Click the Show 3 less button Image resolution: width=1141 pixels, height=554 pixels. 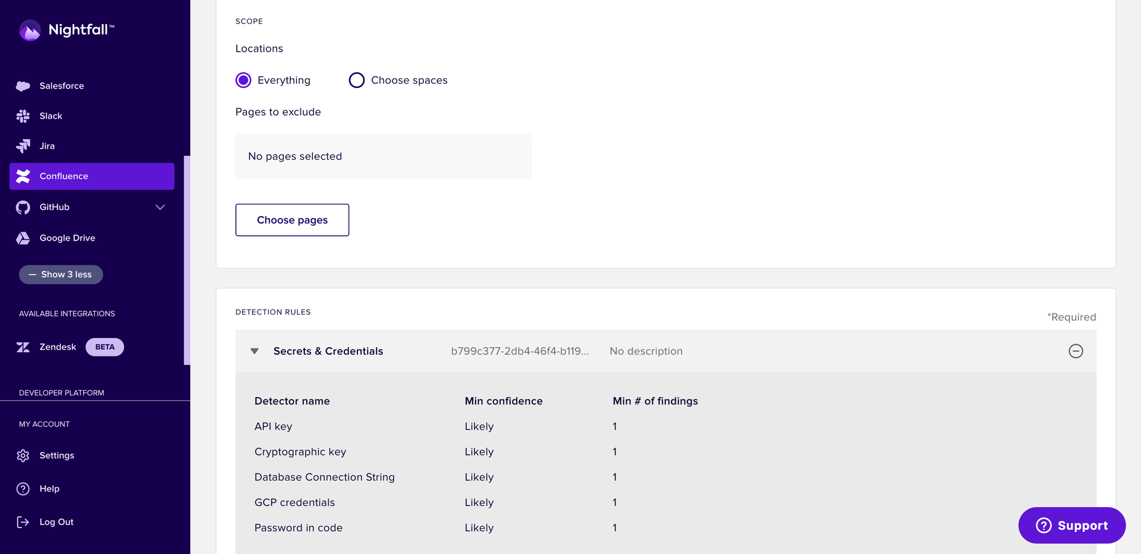click(x=61, y=275)
